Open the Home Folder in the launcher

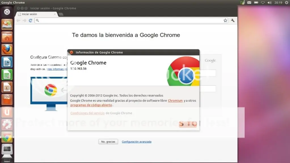7,37
